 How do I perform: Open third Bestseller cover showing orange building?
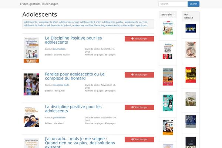[168, 77]
